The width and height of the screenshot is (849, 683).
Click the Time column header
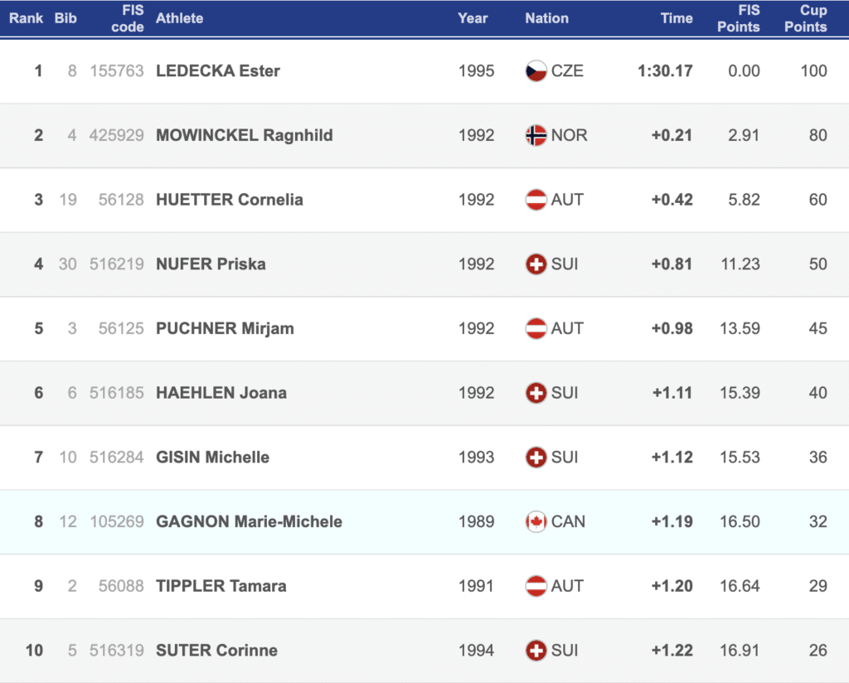pos(677,18)
